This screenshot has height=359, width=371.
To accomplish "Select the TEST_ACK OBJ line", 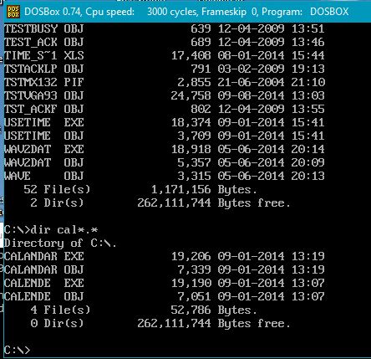I will point(164,42).
